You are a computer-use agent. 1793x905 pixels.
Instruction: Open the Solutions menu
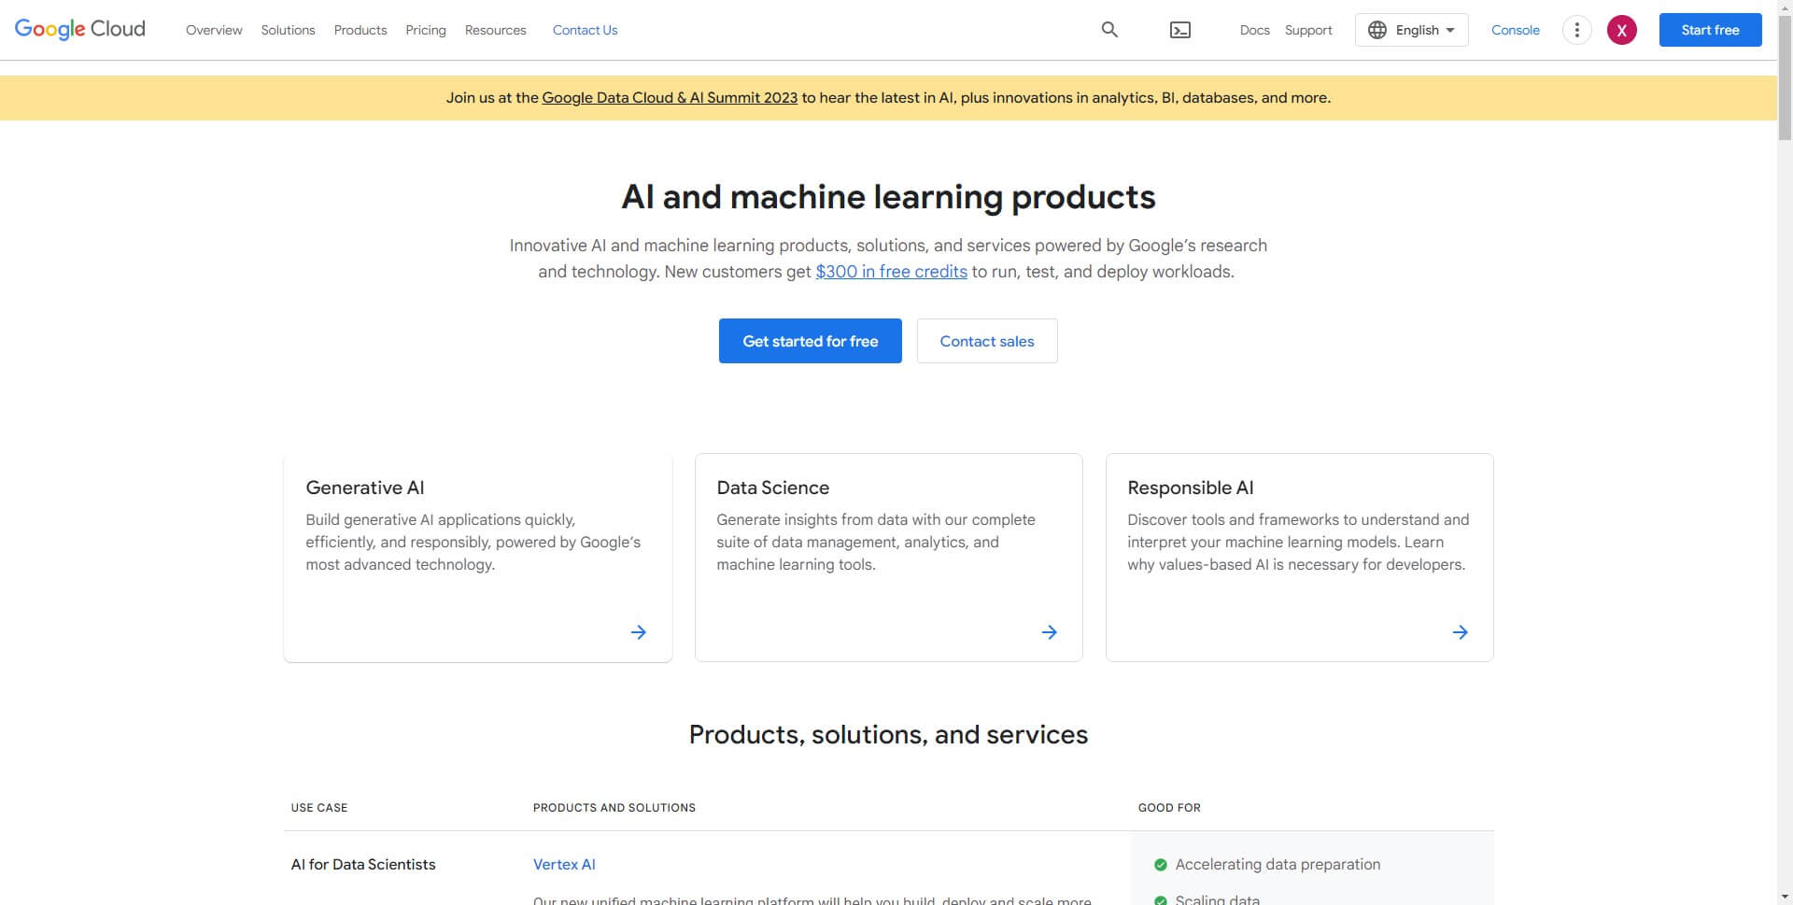(289, 30)
